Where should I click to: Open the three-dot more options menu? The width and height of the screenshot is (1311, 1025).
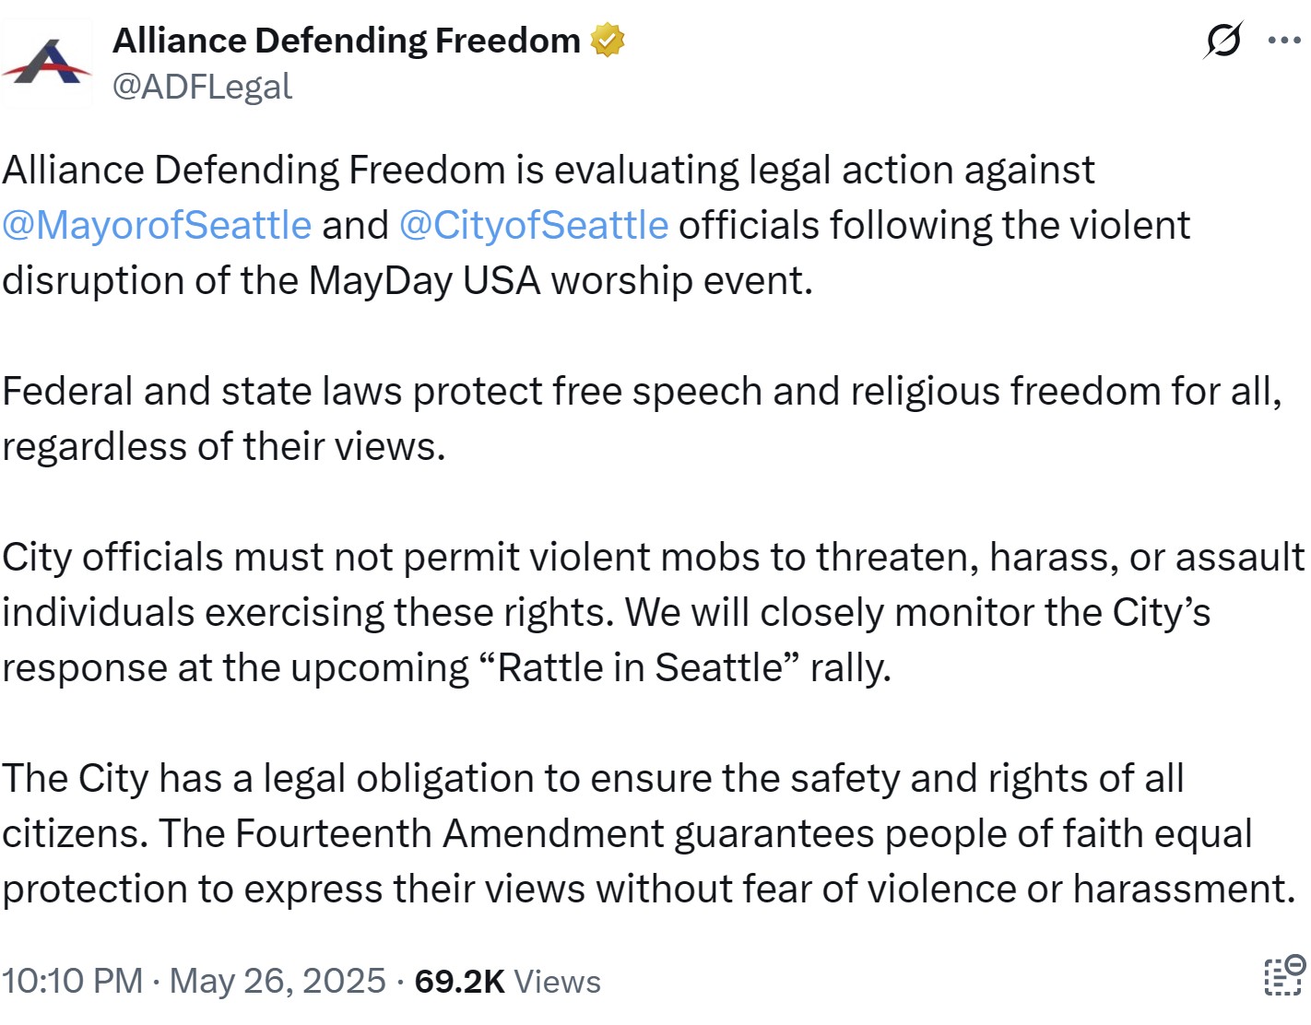pyautogui.click(x=1284, y=41)
